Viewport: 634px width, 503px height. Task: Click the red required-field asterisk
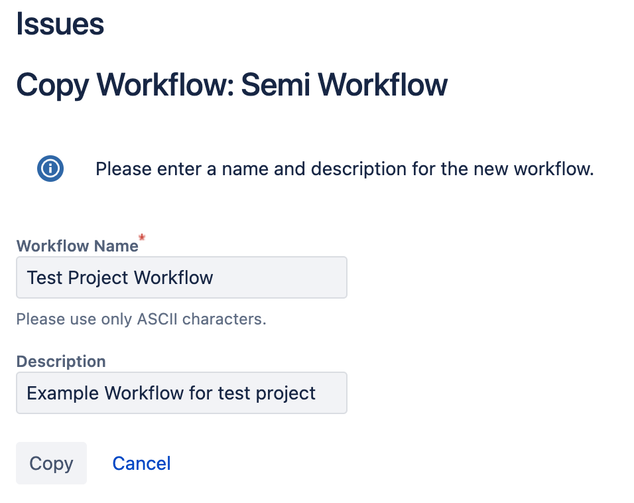(141, 239)
